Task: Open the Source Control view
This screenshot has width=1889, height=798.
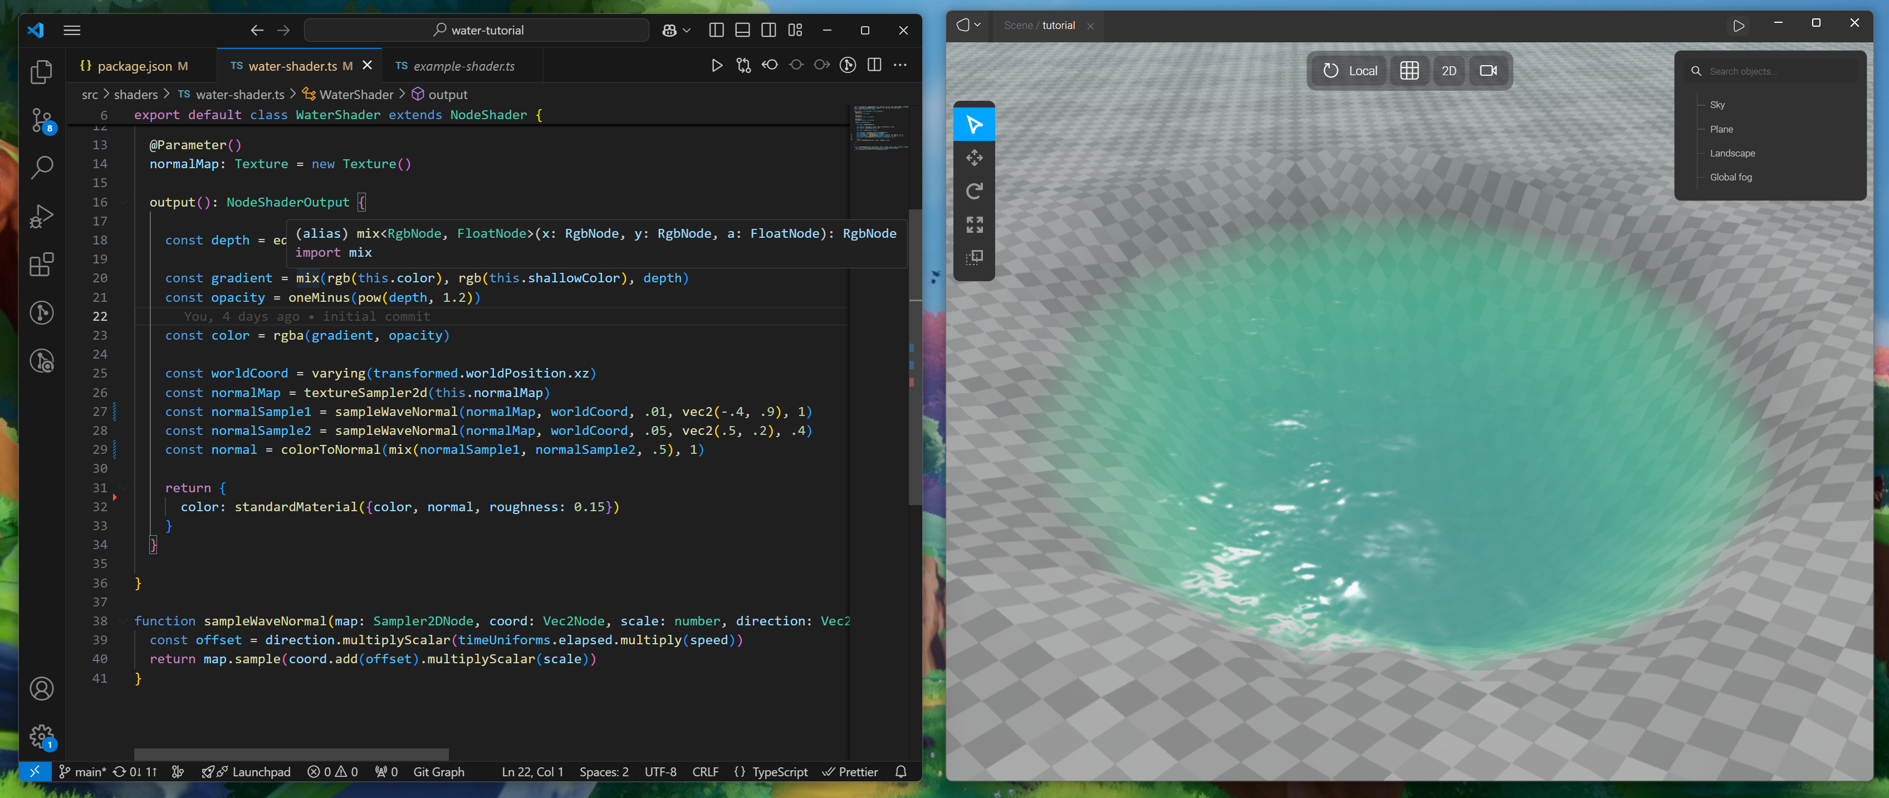Action: (x=42, y=120)
